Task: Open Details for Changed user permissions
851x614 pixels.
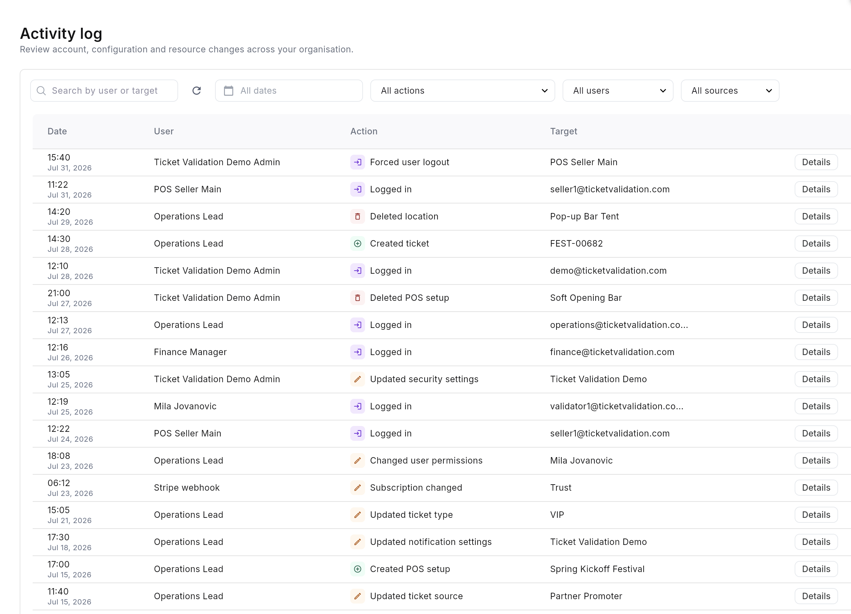Action: click(816, 460)
